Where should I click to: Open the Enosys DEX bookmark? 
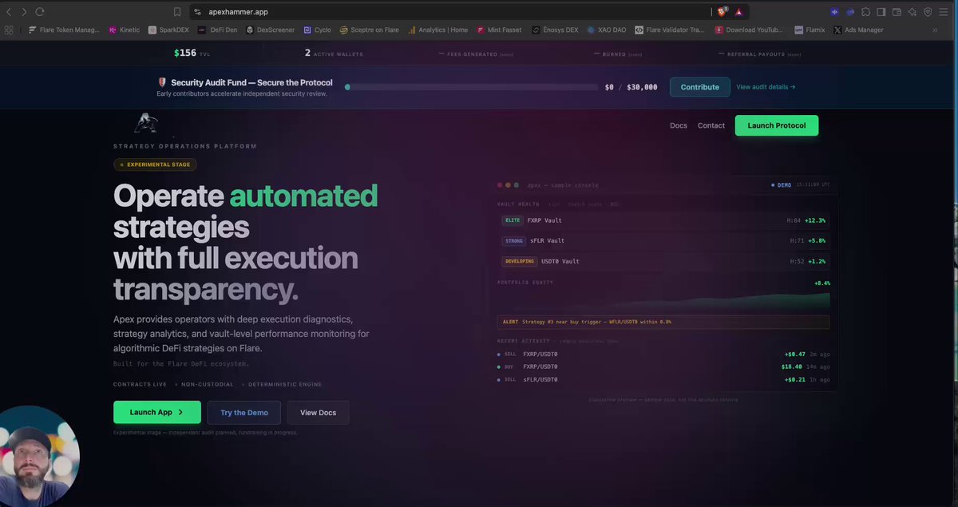(x=555, y=30)
